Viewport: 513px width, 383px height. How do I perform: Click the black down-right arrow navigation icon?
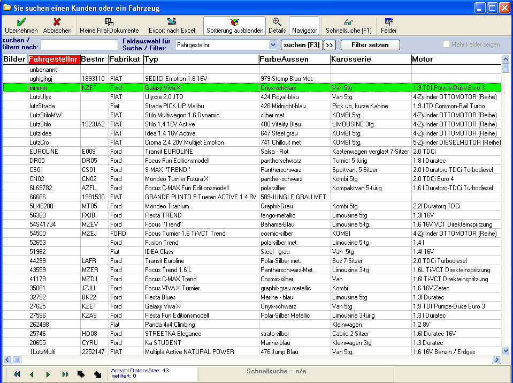click(97, 374)
